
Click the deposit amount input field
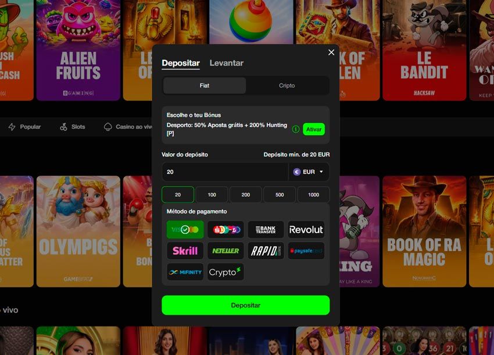pyautogui.click(x=225, y=172)
